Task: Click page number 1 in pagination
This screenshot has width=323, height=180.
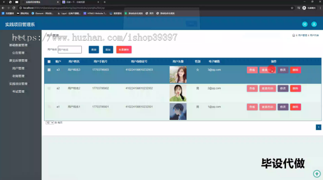Action: tap(318, 127)
